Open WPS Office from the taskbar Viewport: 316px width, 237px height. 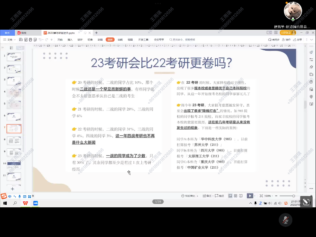(x=25, y=203)
